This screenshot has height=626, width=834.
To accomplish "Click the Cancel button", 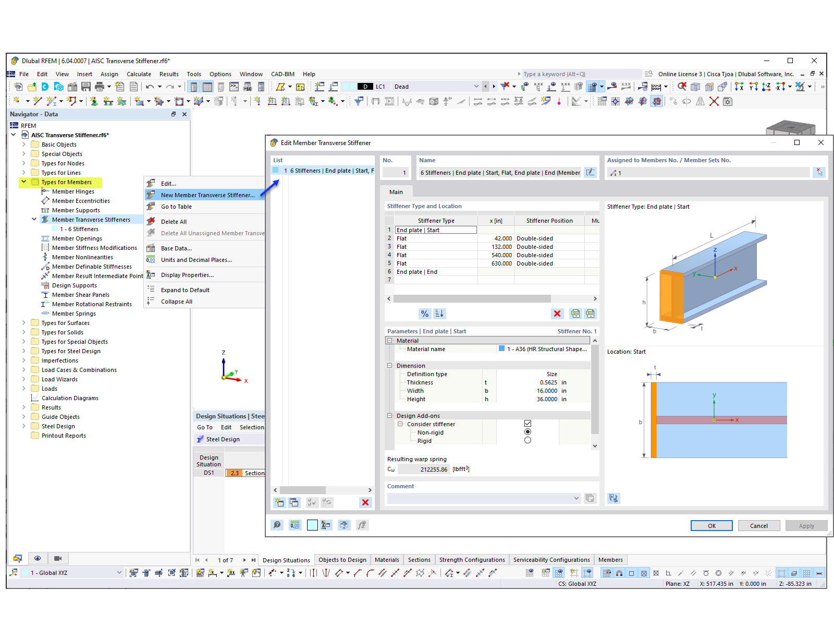I will [759, 526].
